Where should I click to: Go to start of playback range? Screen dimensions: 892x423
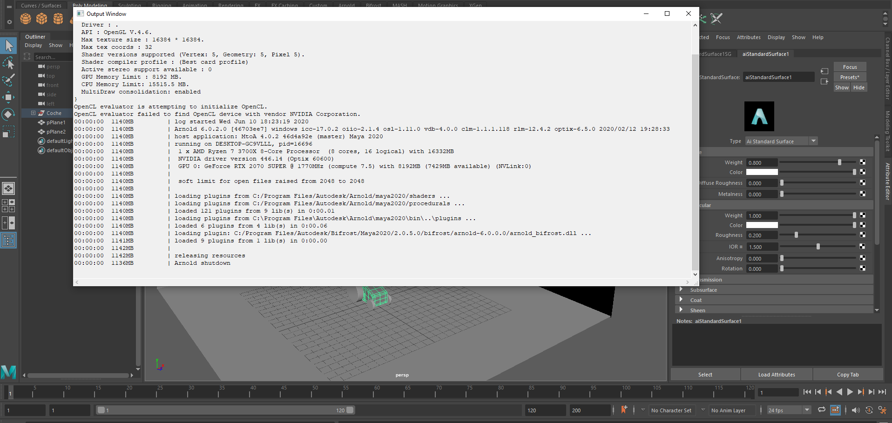coord(807,392)
